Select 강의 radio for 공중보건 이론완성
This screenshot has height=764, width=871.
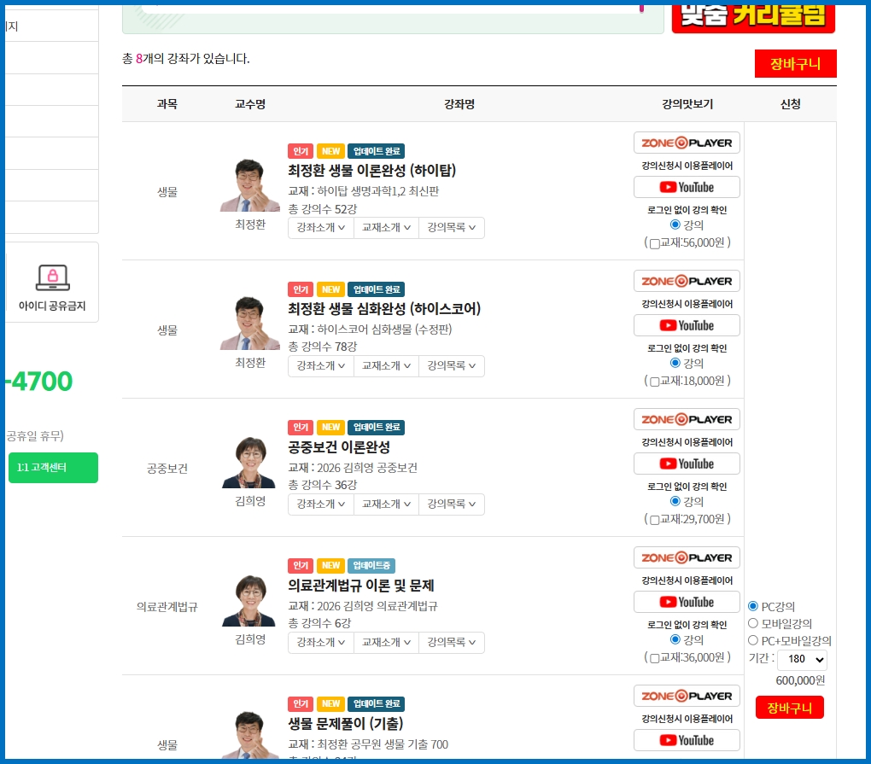[x=675, y=501]
